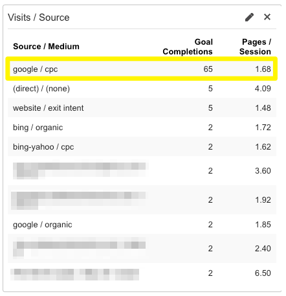Click the 1.85 value for google organic
The image size is (286, 296).
tap(263, 225)
